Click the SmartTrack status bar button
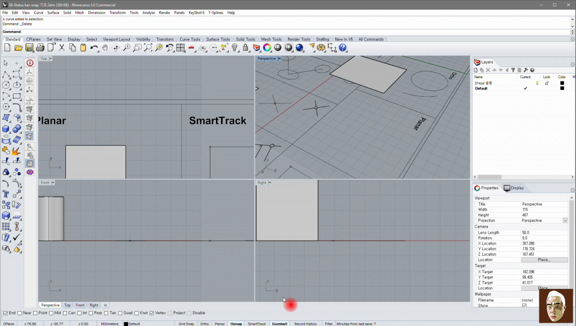Screen dimensions: 576x326 coord(256,324)
